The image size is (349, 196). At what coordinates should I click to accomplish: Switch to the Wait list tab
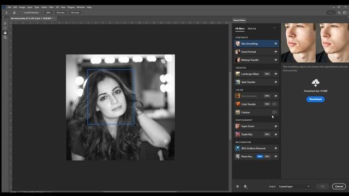click(x=252, y=29)
